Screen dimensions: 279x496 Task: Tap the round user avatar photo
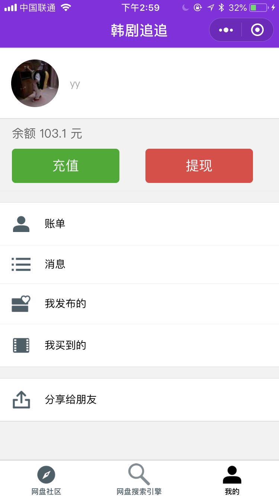pyautogui.click(x=35, y=83)
